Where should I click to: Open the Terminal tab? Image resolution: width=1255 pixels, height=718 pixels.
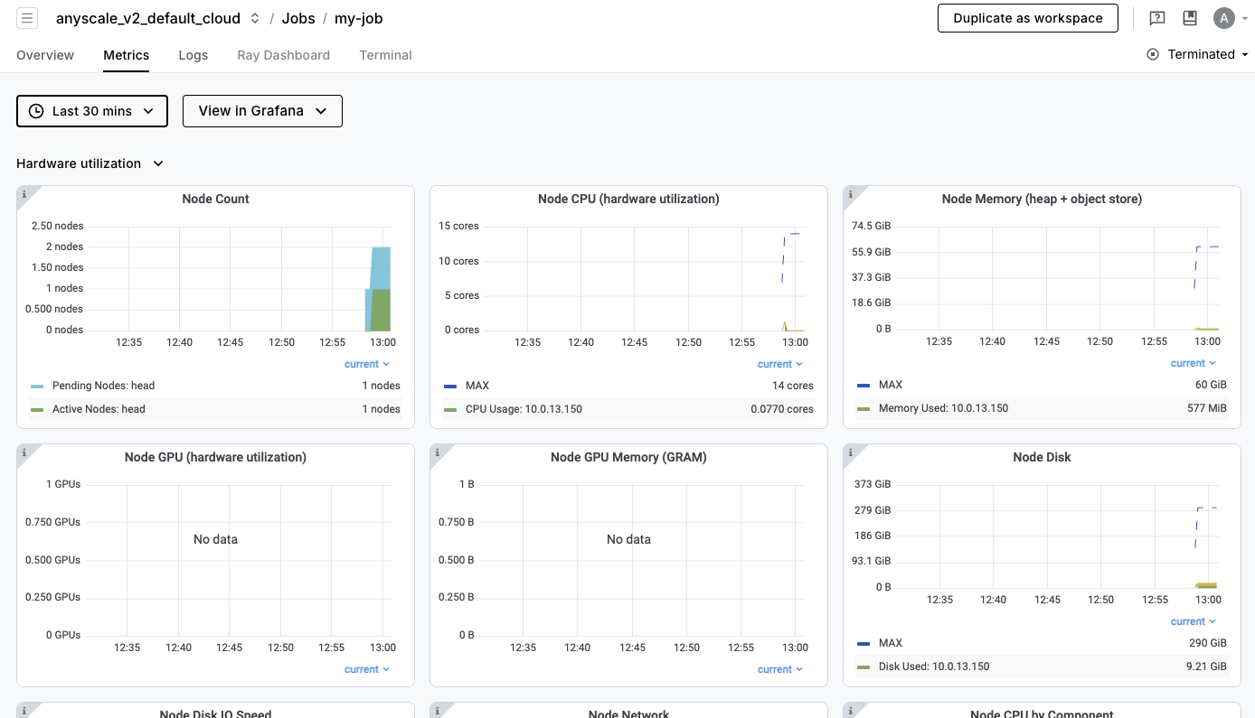click(386, 55)
